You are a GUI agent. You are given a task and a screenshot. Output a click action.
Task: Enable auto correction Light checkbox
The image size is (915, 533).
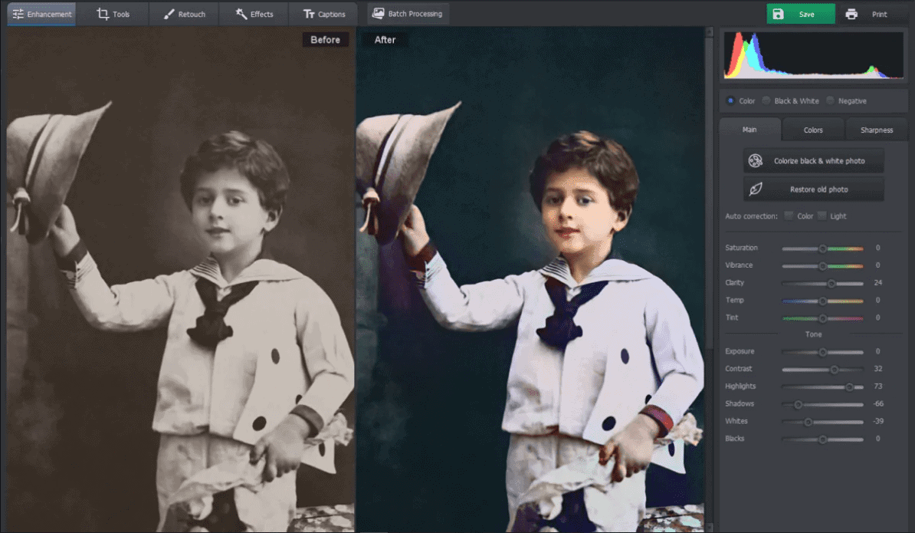coord(822,216)
